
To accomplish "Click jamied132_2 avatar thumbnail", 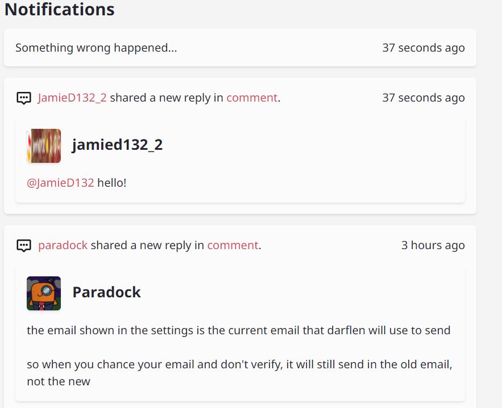I will point(44,146).
